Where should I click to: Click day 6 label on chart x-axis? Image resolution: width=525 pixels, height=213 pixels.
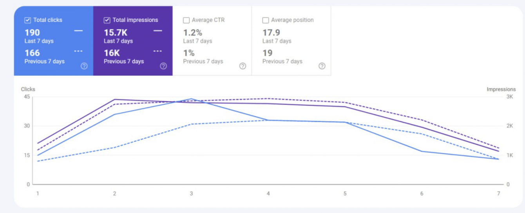coord(422,193)
